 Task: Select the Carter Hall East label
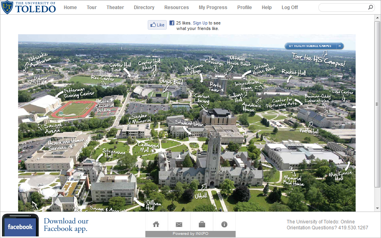pyautogui.click(x=120, y=67)
